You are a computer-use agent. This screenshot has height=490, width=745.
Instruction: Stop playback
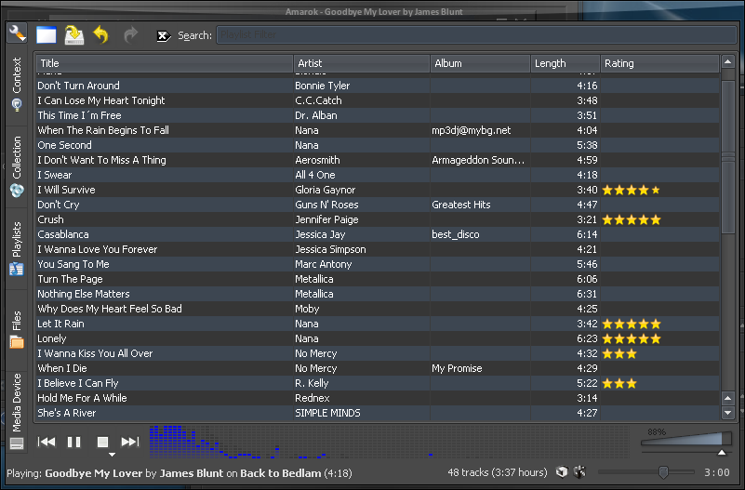click(102, 442)
